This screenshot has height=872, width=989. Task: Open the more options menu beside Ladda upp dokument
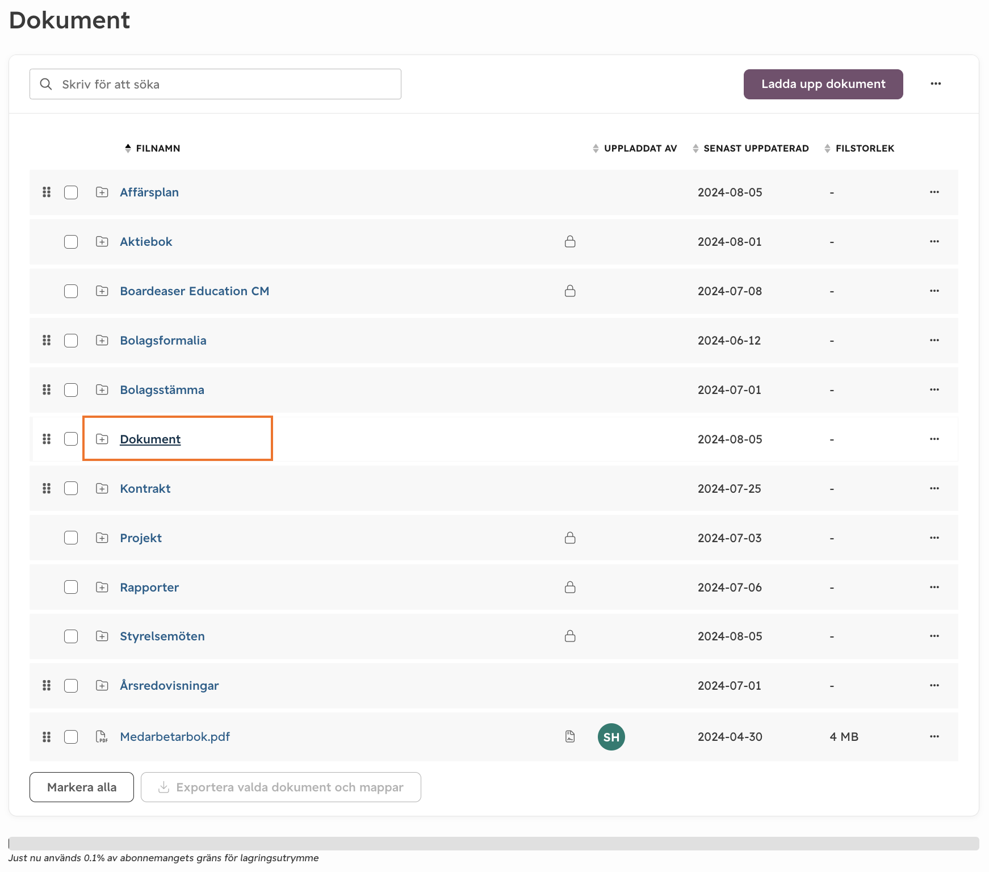coord(936,84)
